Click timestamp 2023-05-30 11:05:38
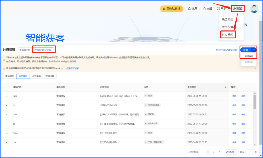 [197, 96]
